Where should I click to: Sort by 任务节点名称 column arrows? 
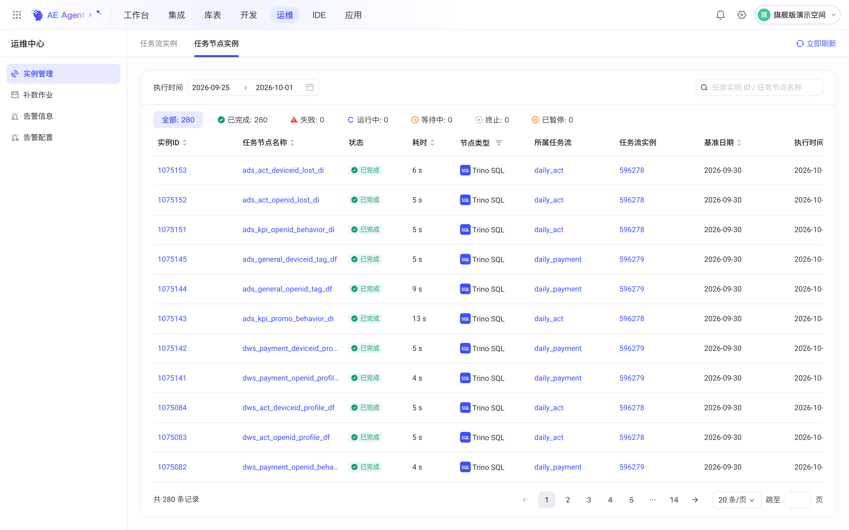[292, 143]
